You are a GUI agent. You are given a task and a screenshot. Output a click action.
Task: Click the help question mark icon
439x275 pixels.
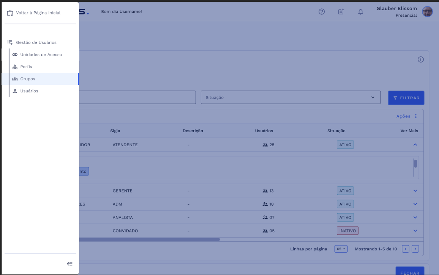click(322, 12)
